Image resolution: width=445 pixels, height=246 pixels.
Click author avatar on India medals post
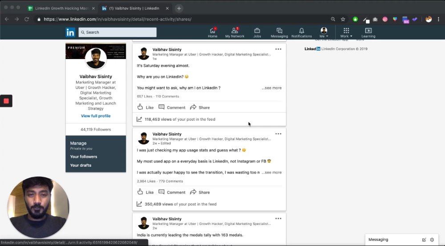tap(143, 223)
